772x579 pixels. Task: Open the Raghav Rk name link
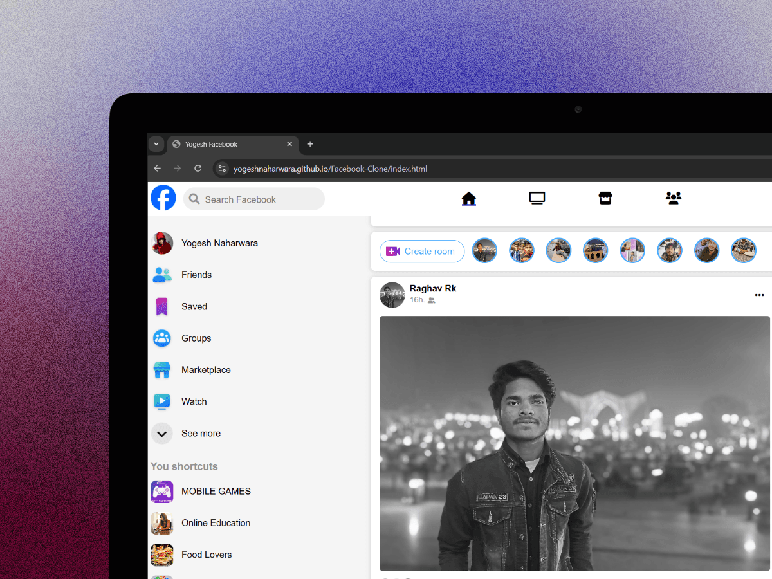click(433, 288)
